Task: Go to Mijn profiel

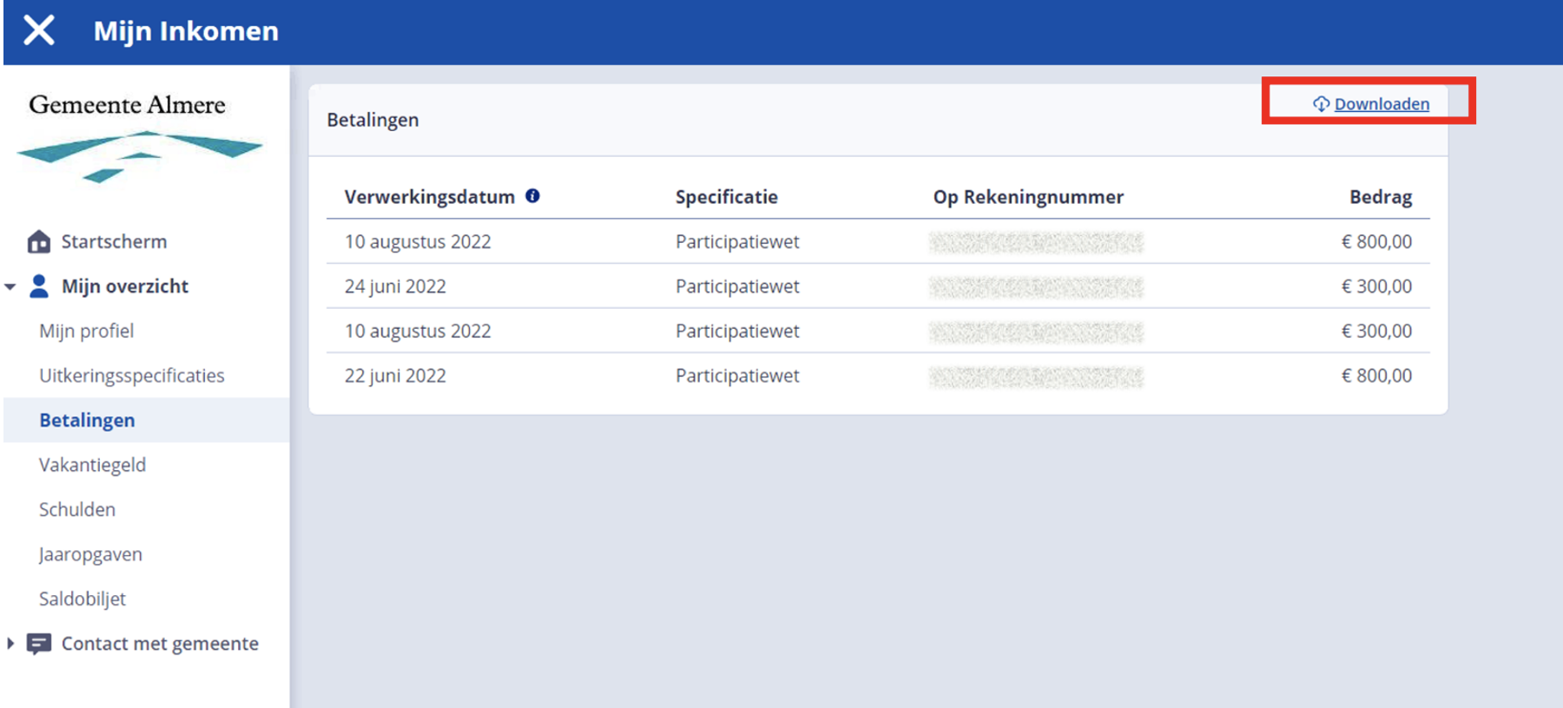Action: tap(86, 331)
